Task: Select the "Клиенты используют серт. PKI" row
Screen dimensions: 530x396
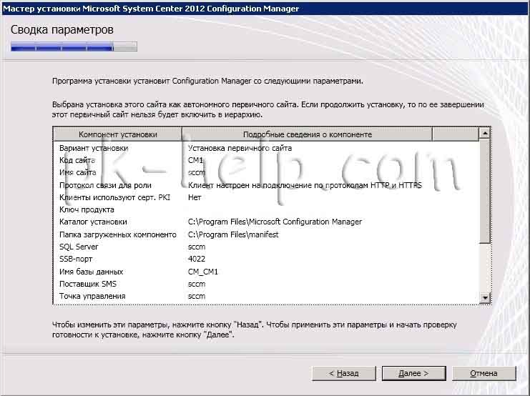Action: 266,197
